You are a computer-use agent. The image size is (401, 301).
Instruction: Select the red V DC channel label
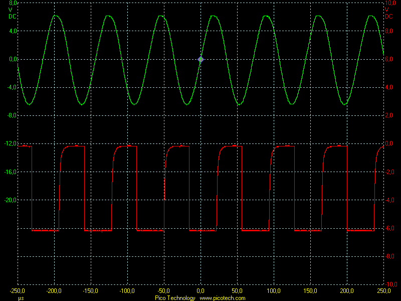point(388,13)
